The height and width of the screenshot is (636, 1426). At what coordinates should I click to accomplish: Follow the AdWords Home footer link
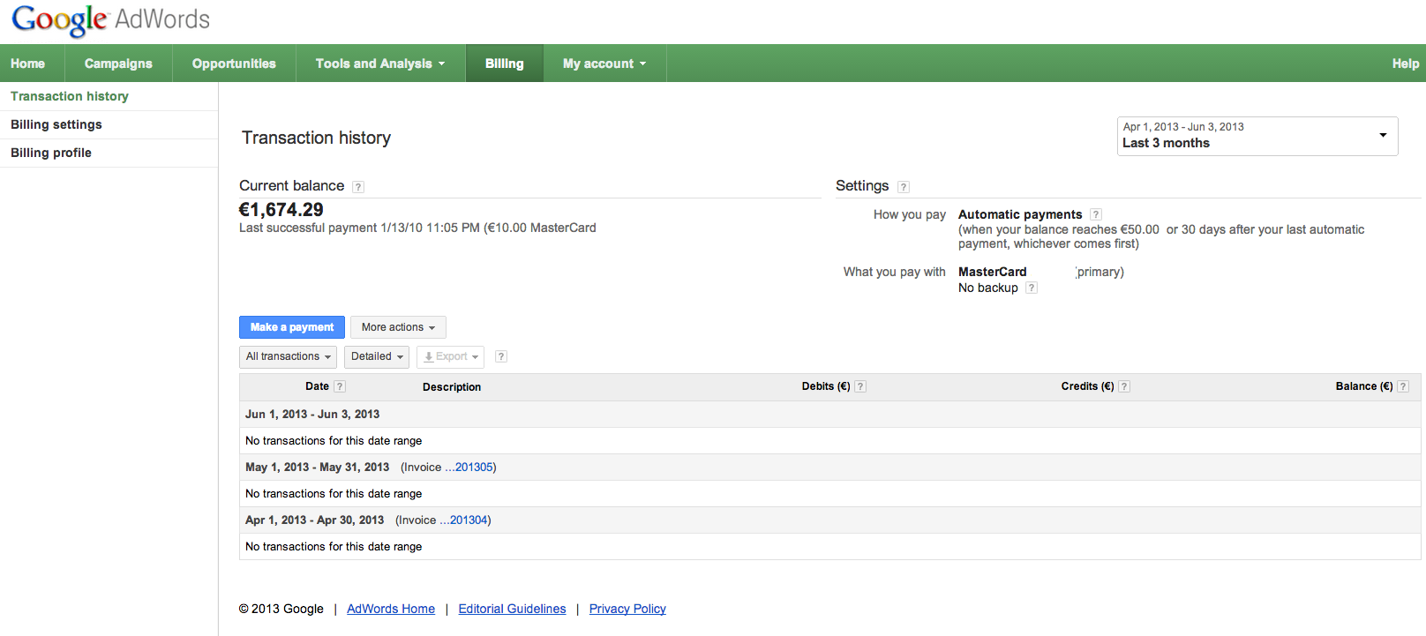click(391, 609)
